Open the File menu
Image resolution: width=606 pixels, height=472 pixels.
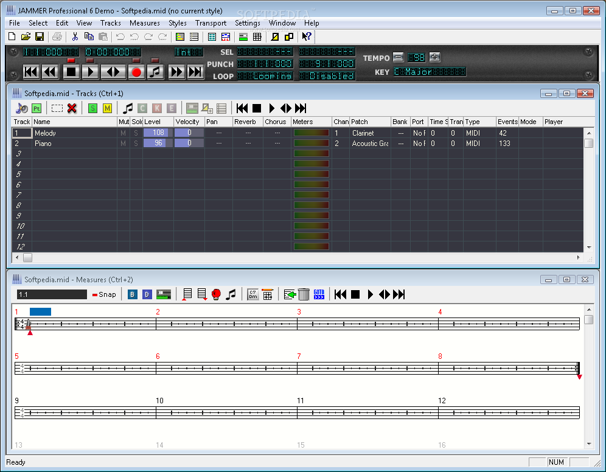15,23
